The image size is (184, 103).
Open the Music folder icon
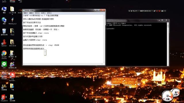12,32
